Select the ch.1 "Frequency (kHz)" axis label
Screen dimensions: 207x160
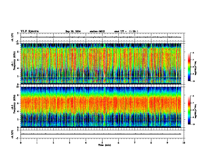click(14, 61)
